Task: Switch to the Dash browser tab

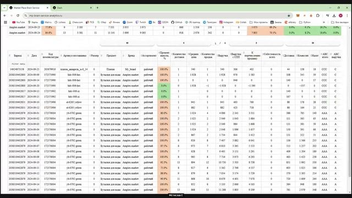Action: click(72, 8)
